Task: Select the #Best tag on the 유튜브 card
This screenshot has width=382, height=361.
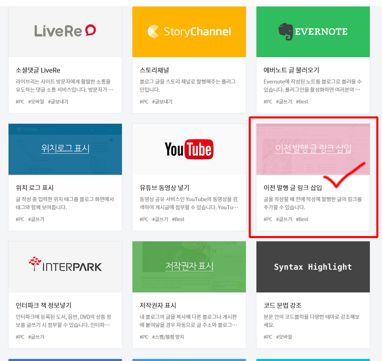Action: 178,219
